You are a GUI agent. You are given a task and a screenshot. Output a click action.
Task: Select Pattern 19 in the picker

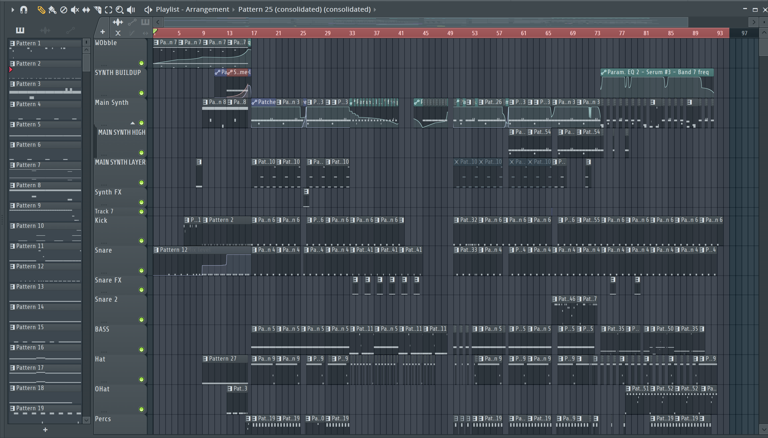pyautogui.click(x=45, y=408)
